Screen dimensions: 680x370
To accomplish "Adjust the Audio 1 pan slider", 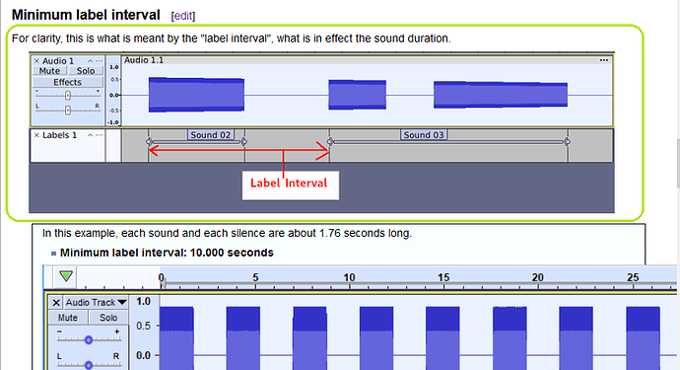I will pos(68,111).
